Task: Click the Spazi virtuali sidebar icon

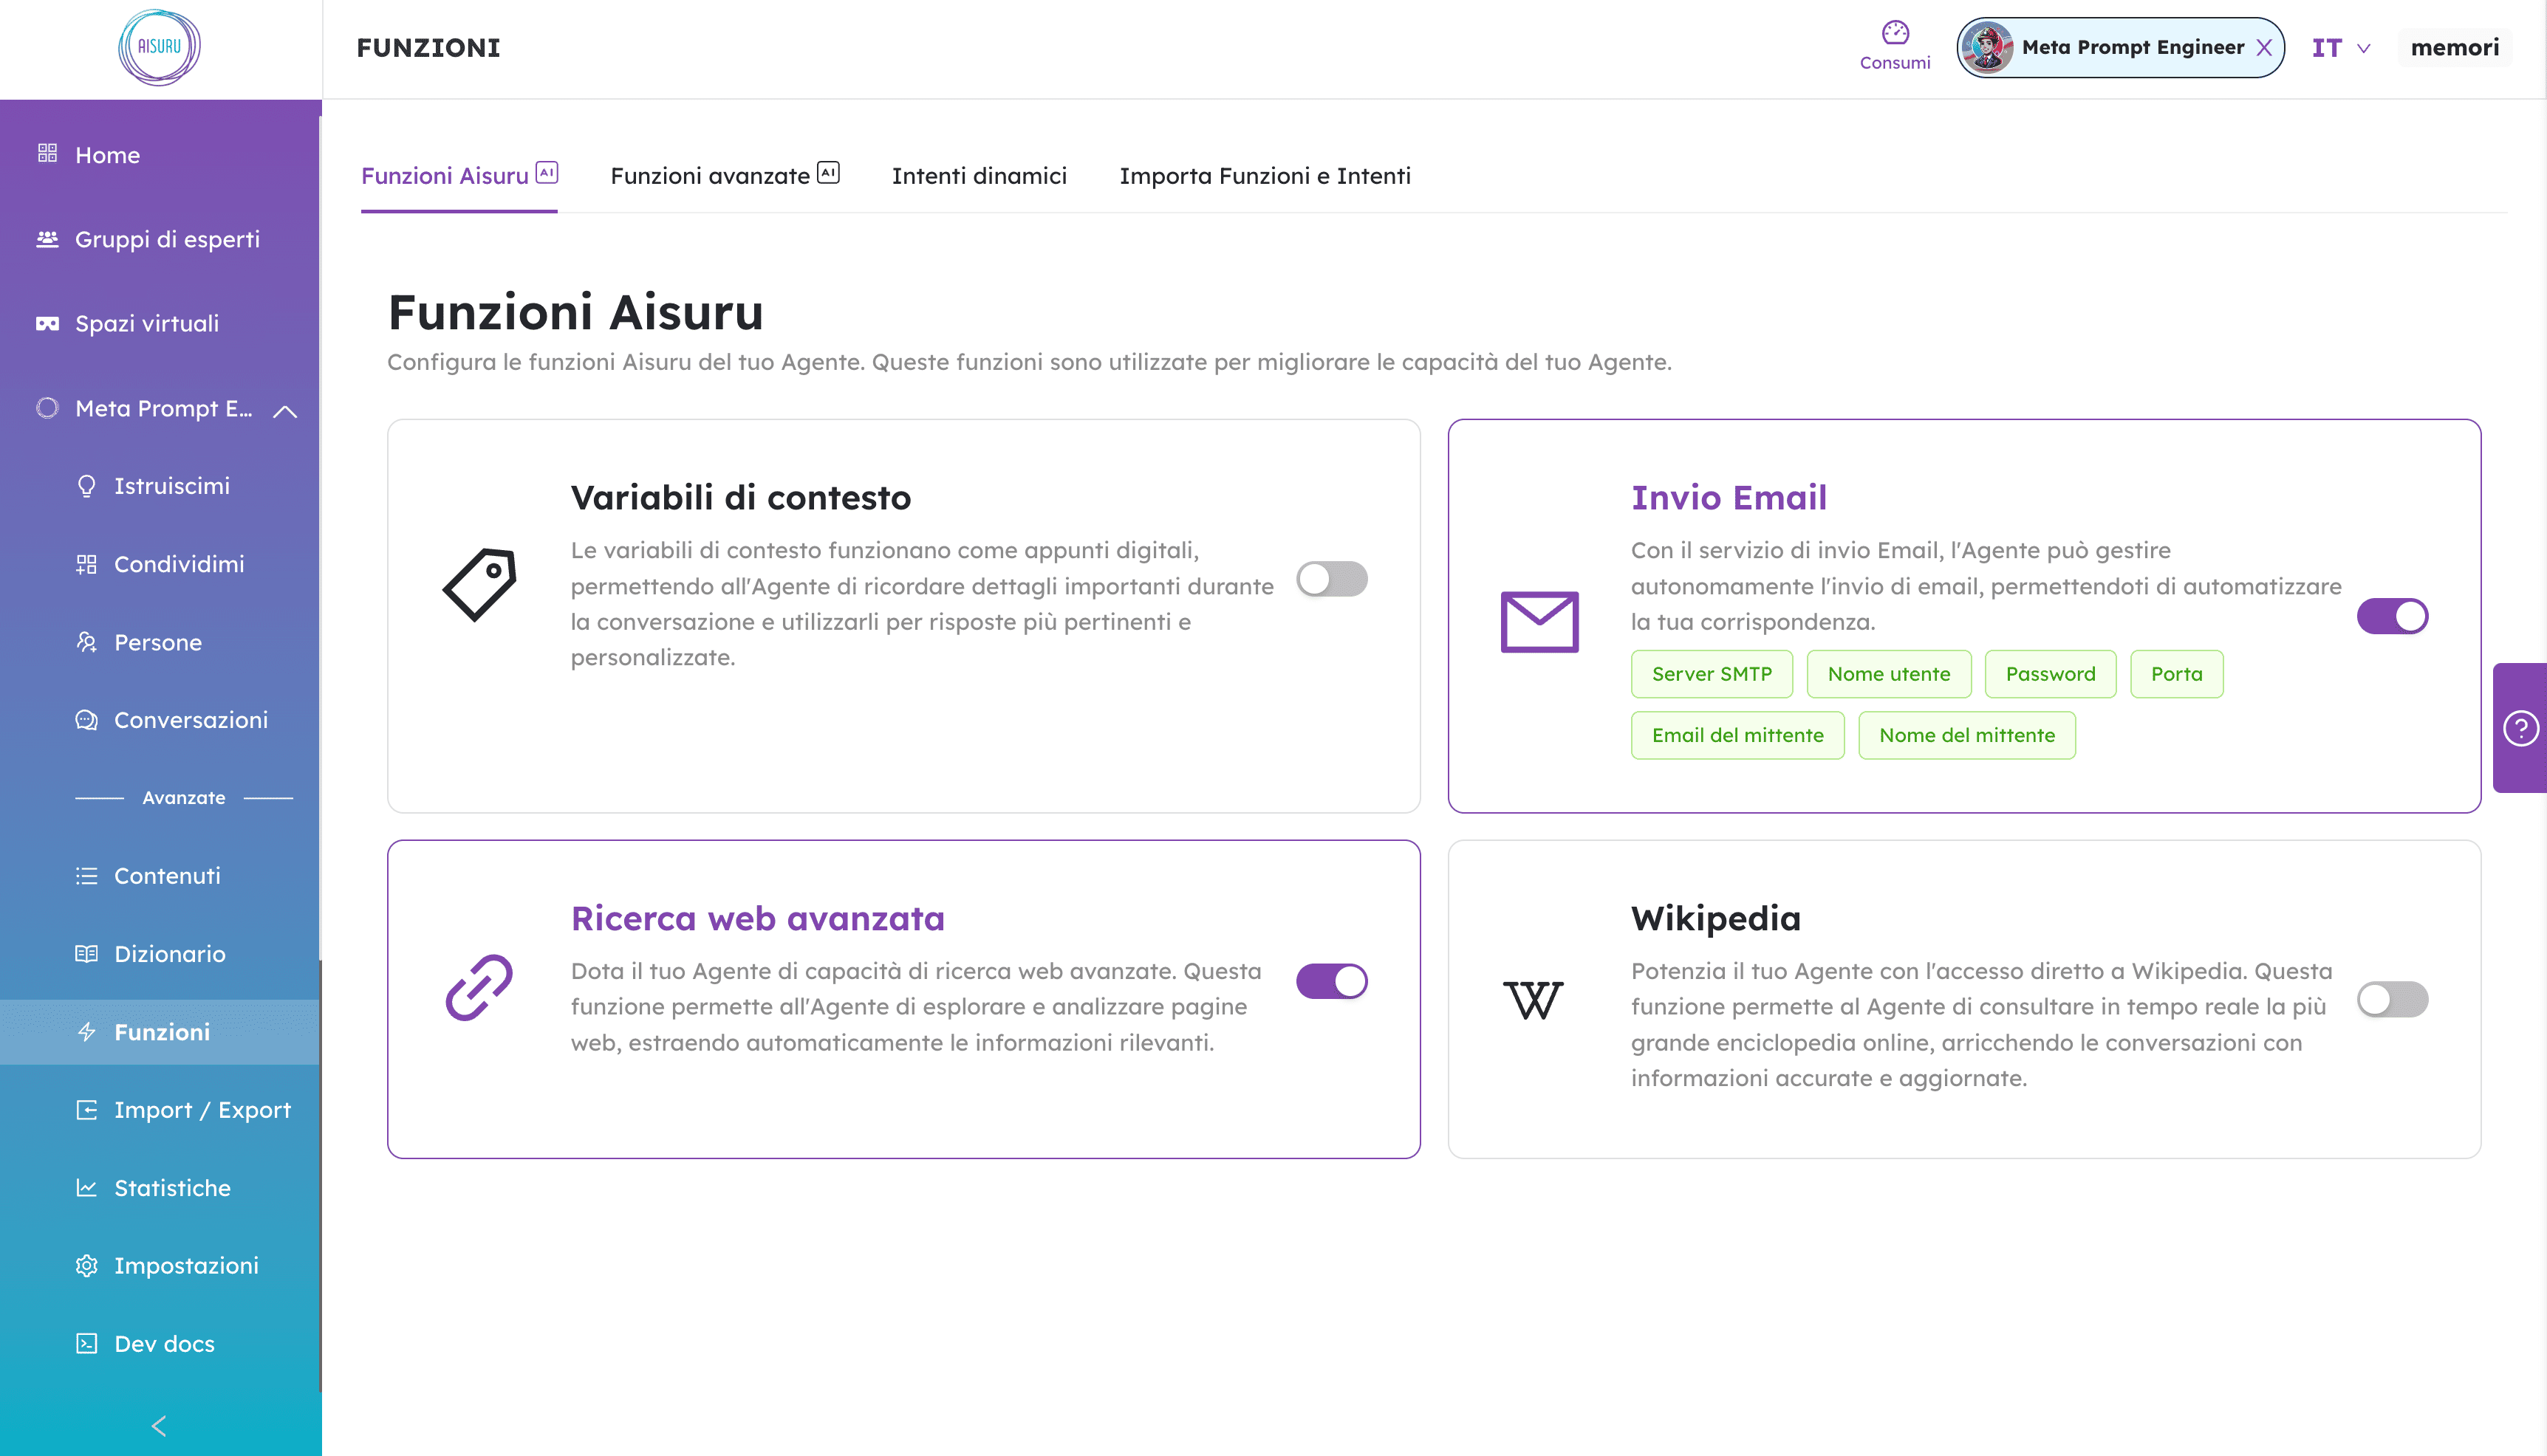Action: pyautogui.click(x=47, y=323)
